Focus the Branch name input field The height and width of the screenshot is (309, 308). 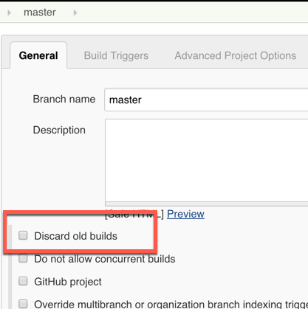click(x=206, y=100)
